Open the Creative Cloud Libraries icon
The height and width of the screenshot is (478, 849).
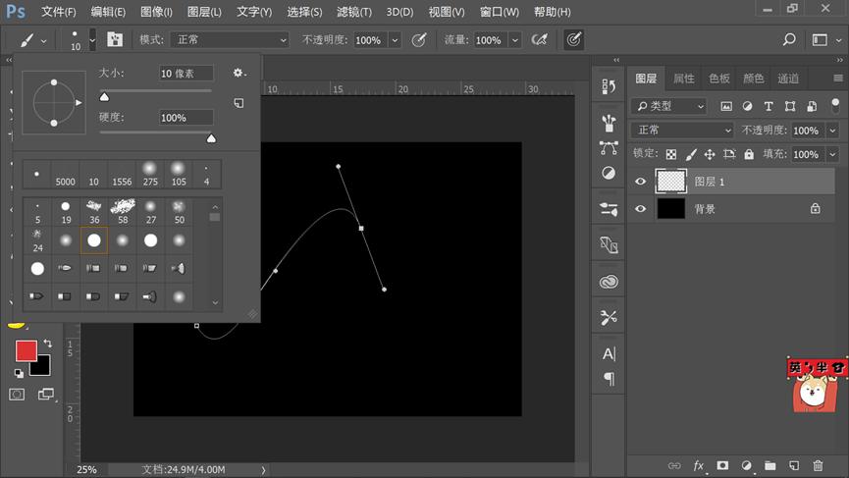click(609, 282)
